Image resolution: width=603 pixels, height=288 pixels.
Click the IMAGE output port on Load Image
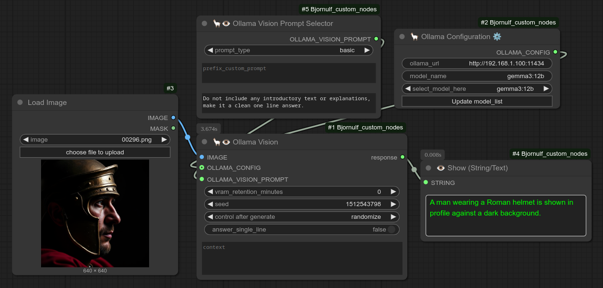[x=173, y=118]
